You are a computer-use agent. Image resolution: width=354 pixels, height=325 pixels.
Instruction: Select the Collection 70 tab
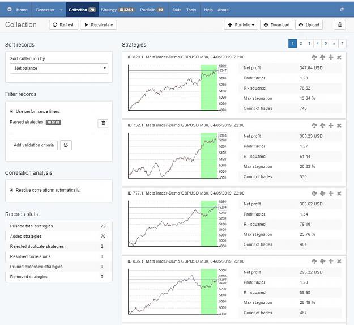point(82,10)
